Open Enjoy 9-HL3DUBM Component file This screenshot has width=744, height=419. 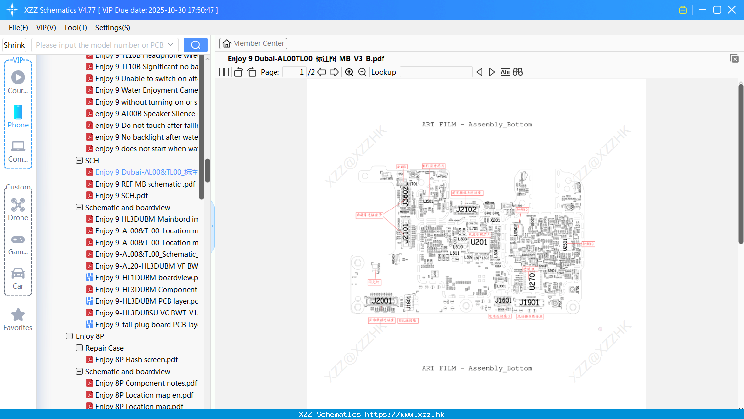click(147, 290)
